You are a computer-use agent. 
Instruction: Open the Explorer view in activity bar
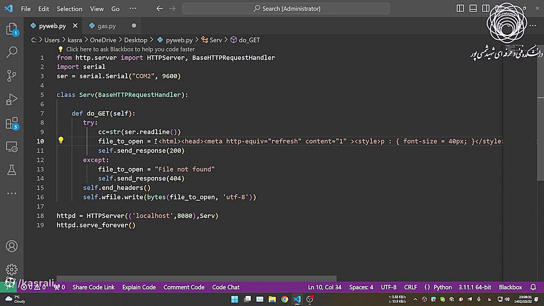tap(12, 29)
